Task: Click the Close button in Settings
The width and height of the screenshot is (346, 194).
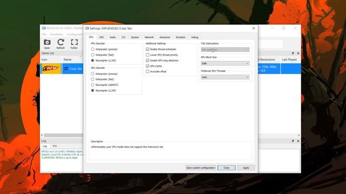Action: (227, 168)
